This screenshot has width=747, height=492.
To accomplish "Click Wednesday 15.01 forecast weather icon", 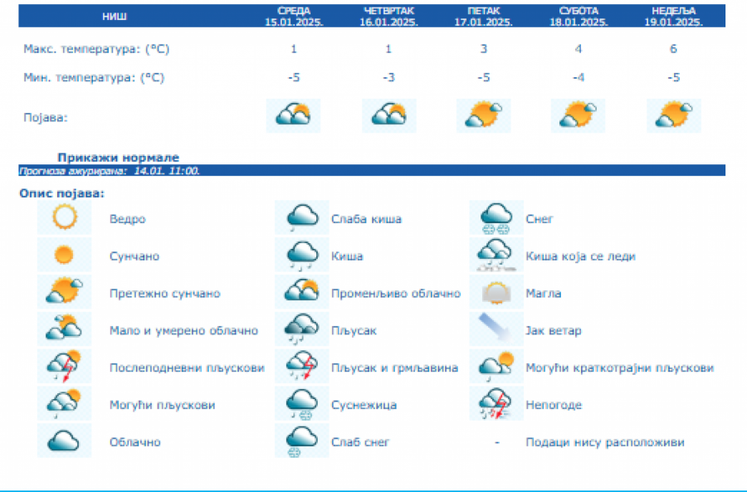I will 293,115.
